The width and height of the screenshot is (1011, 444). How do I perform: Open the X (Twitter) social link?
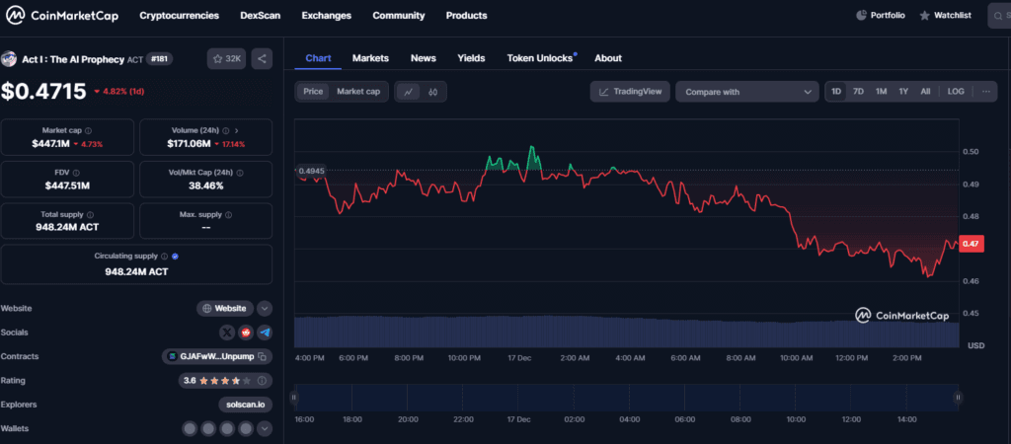point(227,333)
